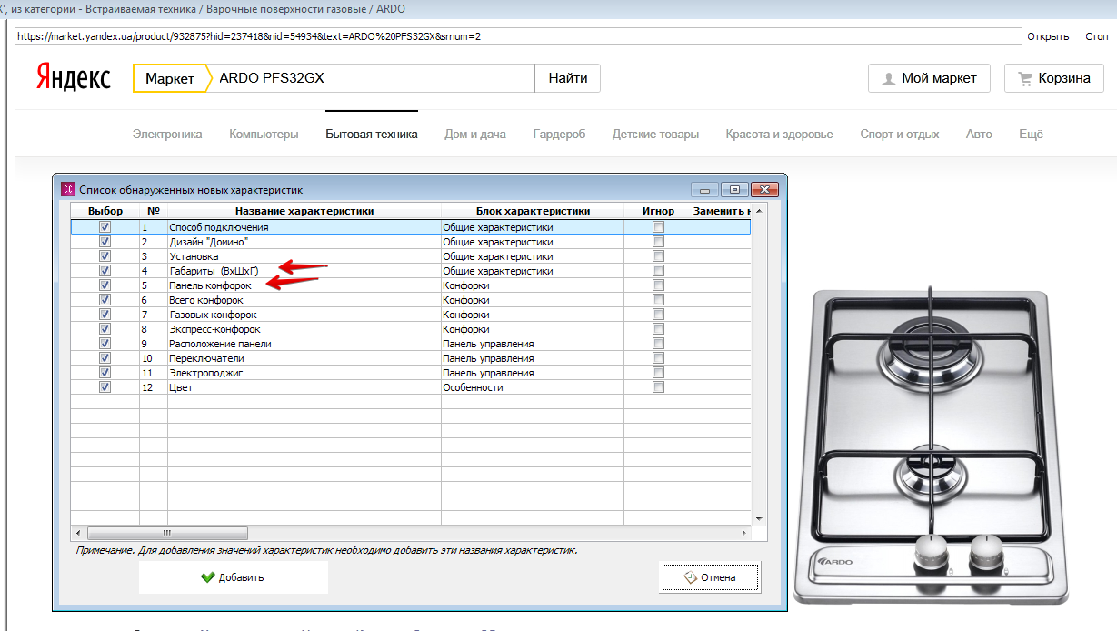Click the № column header
1117x631 pixels.
(154, 211)
